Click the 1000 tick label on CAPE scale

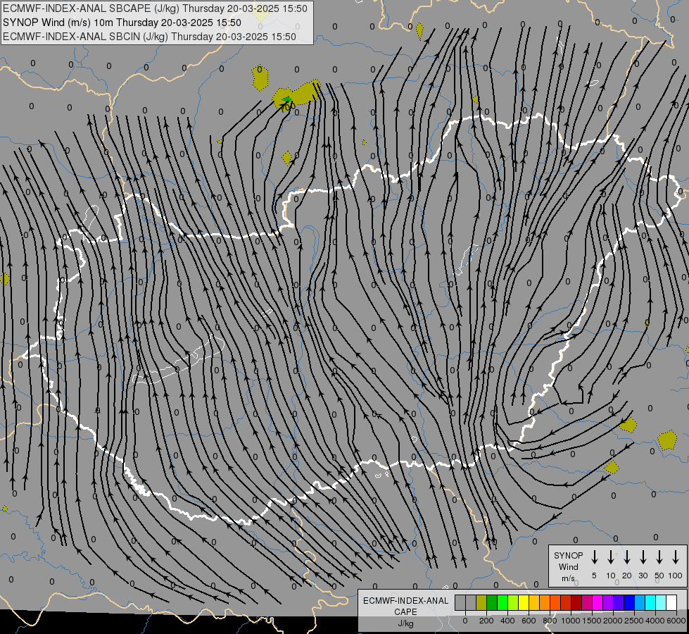click(571, 621)
